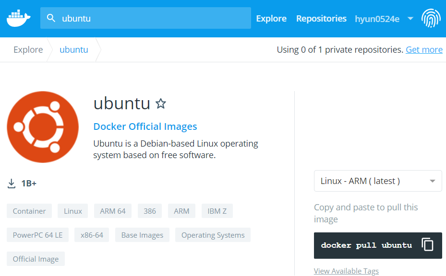Select the Operating Systems tag
Image resolution: width=446 pixels, height=276 pixels.
point(213,235)
